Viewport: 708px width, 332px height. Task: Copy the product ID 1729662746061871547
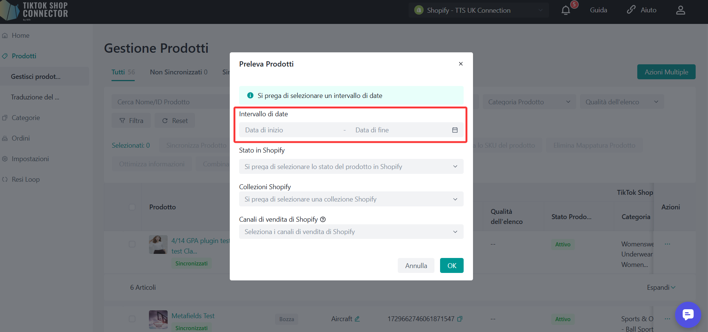tap(460, 319)
